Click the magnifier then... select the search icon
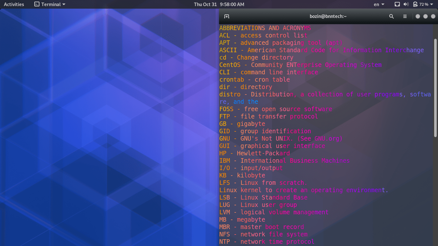This screenshot has width=438, height=246. coord(391,16)
